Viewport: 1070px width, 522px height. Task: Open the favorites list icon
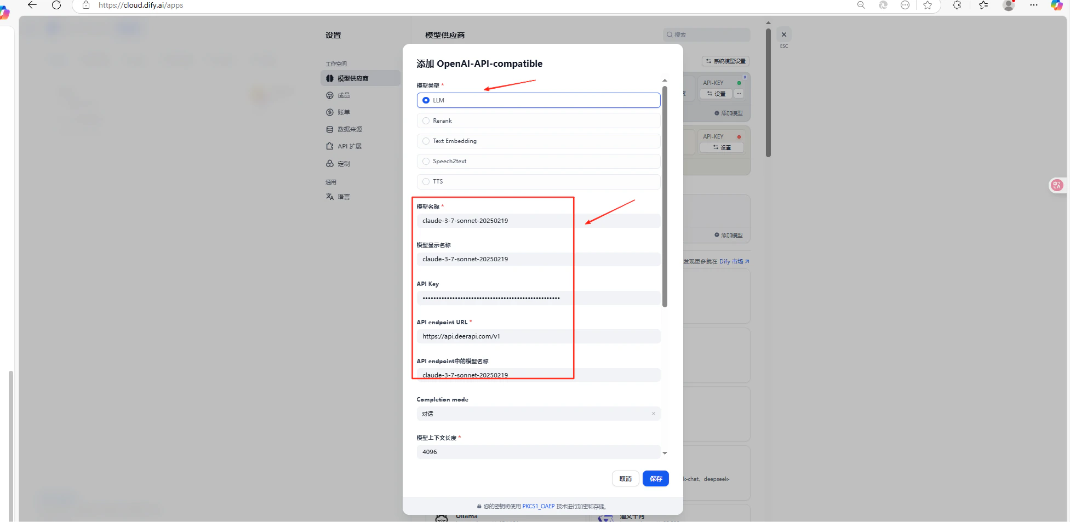[x=983, y=5]
